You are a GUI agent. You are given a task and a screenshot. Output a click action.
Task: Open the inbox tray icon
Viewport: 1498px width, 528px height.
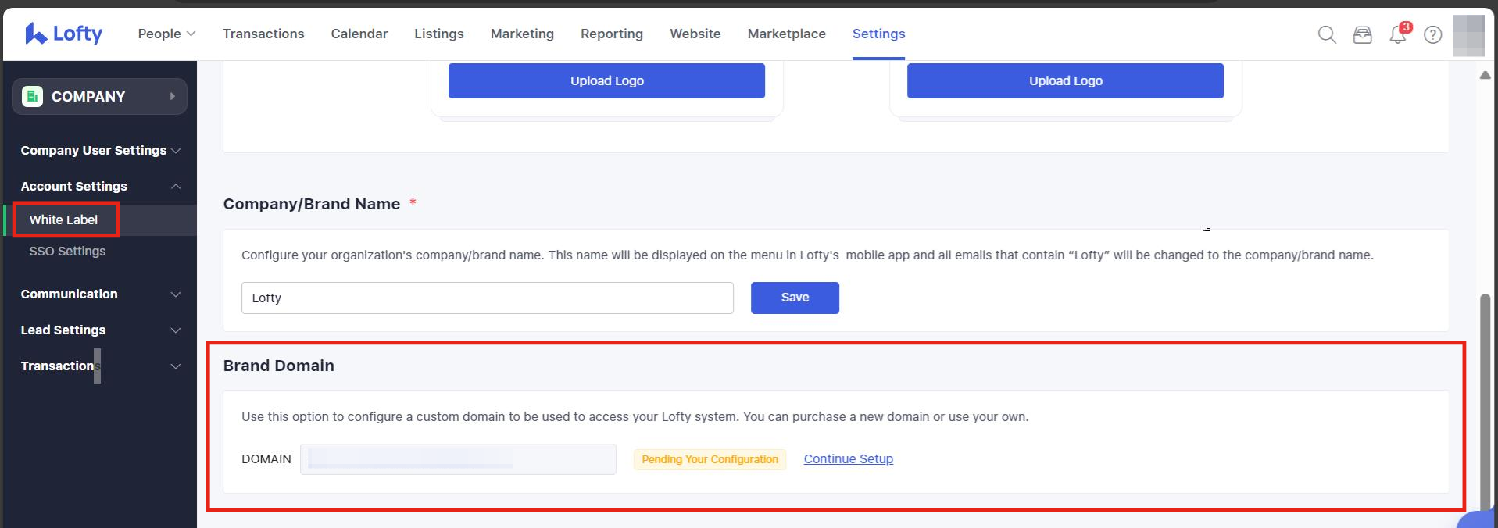(x=1362, y=34)
